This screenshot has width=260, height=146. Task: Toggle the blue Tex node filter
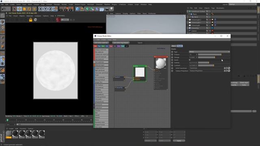[99, 46]
